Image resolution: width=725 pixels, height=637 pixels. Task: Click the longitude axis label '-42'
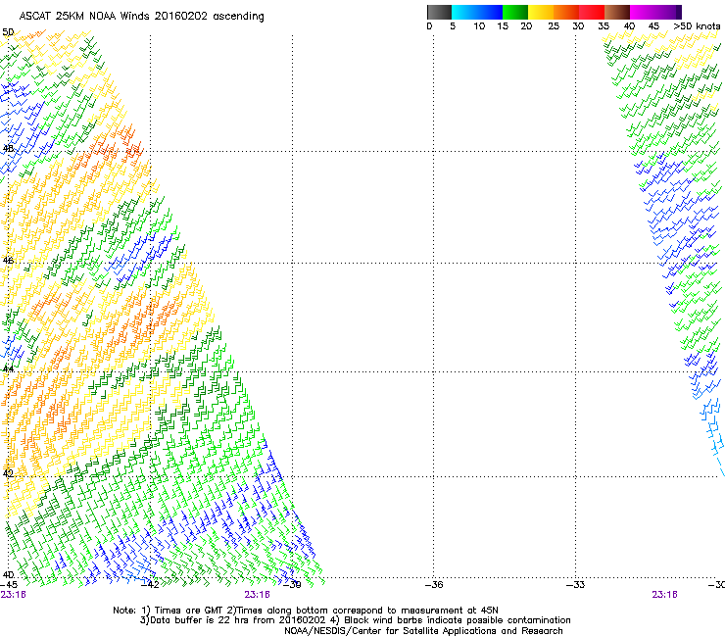(x=150, y=585)
